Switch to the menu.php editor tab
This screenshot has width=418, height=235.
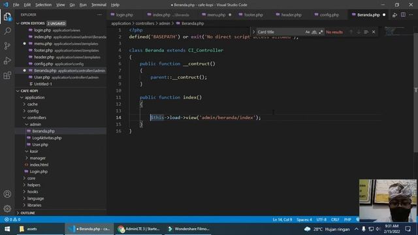click(x=216, y=15)
